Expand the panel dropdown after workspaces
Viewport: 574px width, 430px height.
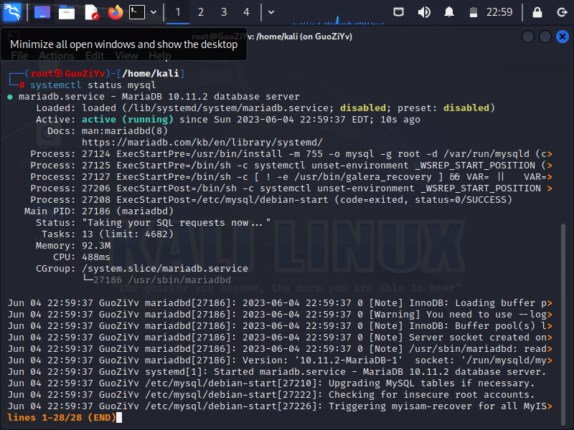pos(271,12)
